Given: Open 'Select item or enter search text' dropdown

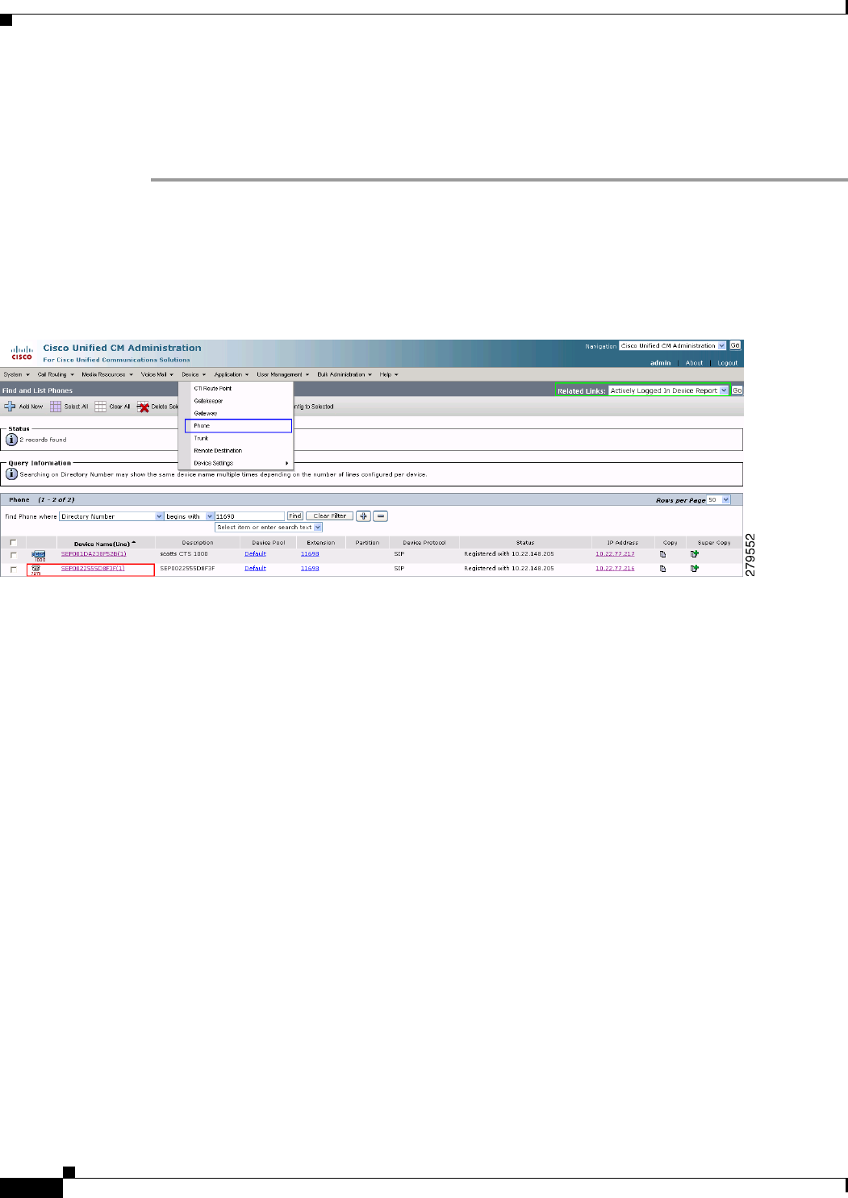Looking at the screenshot, I should tap(269, 528).
